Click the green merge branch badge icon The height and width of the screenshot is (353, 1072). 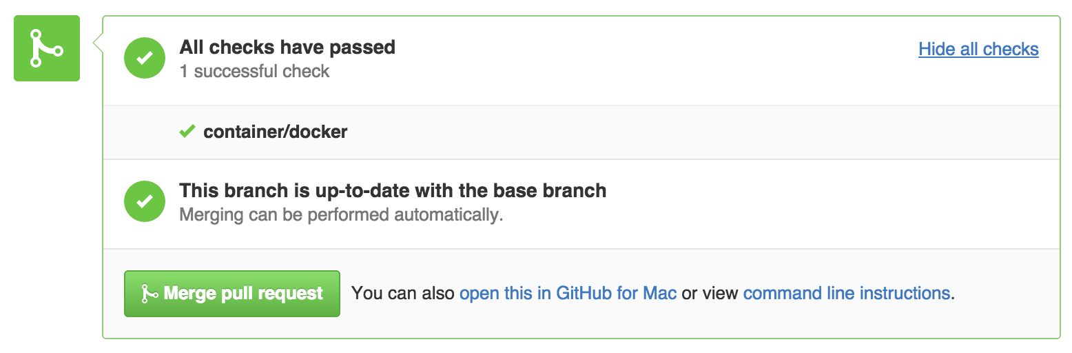click(x=47, y=48)
